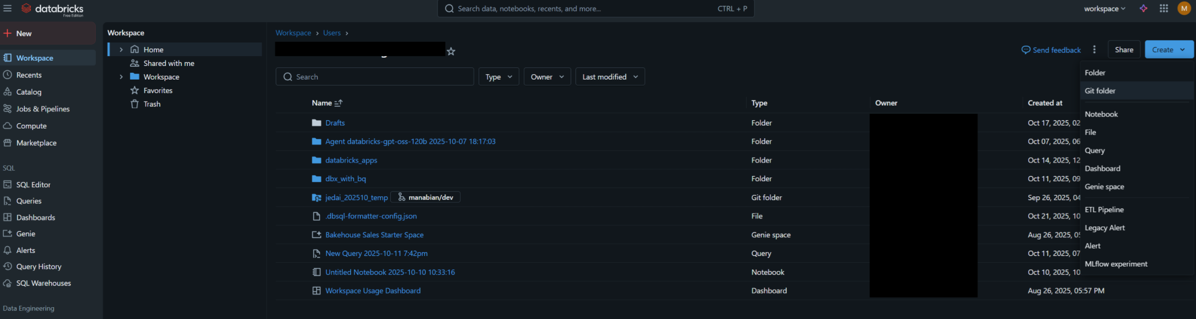The image size is (1196, 319).
Task: Click the SQL Editor icon
Action: click(7, 185)
